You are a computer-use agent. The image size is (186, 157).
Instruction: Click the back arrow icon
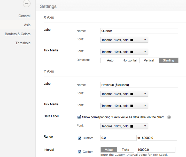click(x=27, y=4)
